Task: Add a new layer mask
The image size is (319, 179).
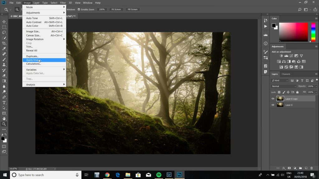Action: [289, 168]
